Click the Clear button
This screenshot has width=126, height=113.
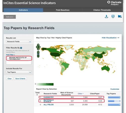pyautogui.click(x=10, y=79)
